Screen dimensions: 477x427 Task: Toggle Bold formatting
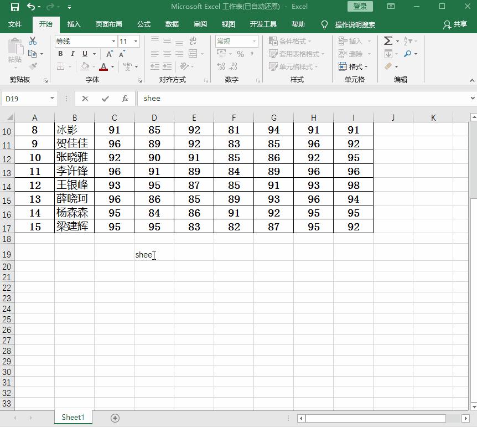(60, 54)
